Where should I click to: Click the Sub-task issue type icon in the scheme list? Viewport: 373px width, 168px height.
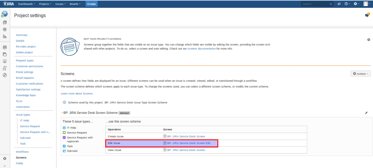tap(64, 151)
